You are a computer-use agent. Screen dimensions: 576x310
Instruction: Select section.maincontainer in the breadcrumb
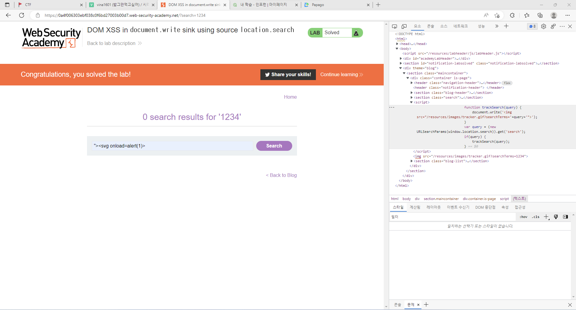point(441,199)
